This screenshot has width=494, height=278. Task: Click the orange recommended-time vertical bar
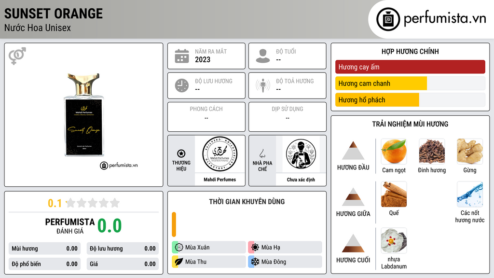click(174, 224)
